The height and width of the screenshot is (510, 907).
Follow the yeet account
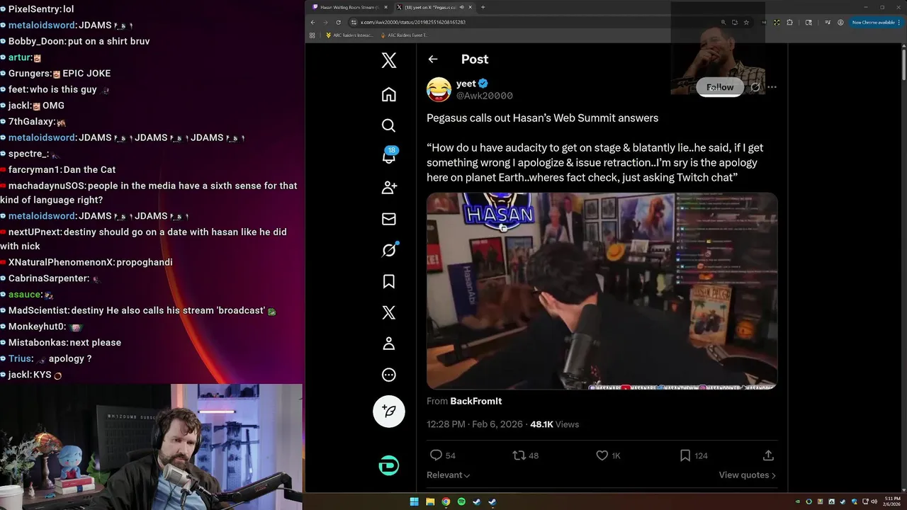(719, 87)
